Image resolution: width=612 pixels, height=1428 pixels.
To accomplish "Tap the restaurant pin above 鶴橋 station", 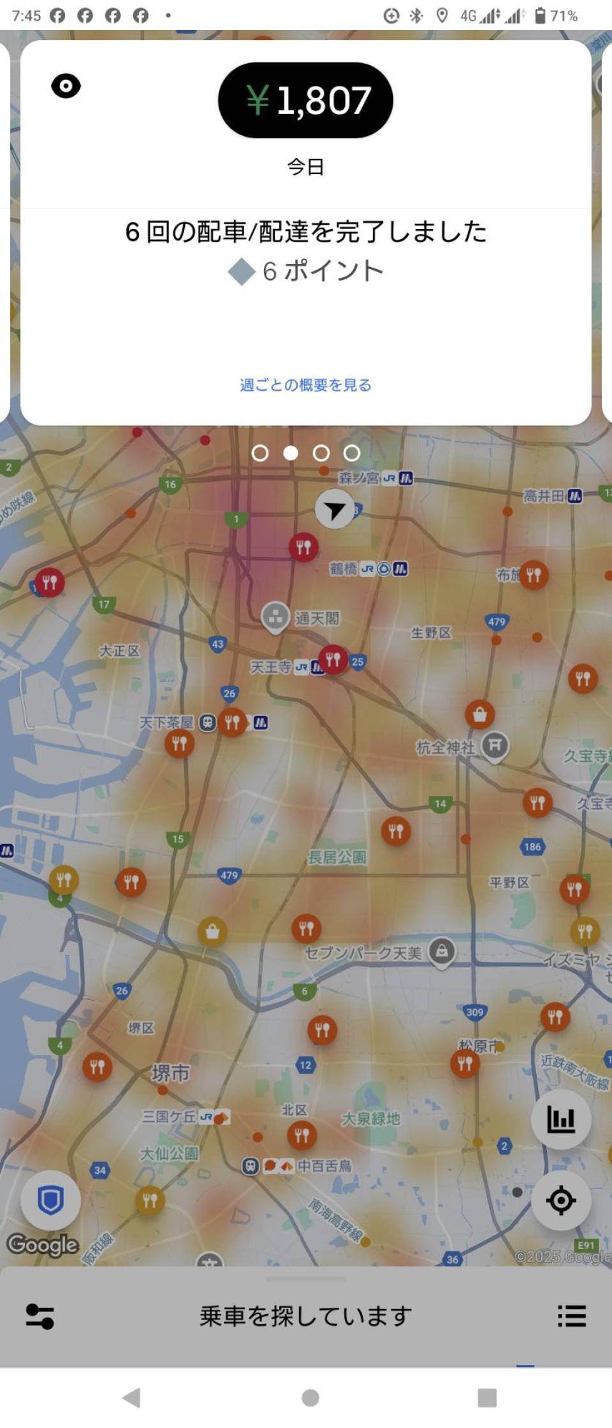I will tap(303, 547).
